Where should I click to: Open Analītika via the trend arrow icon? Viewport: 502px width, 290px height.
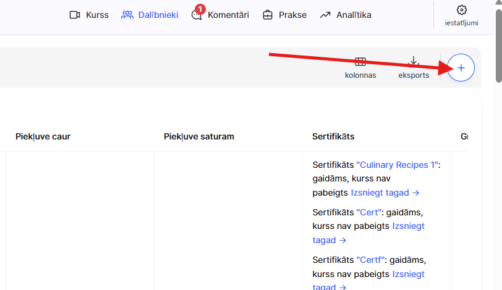coord(325,15)
